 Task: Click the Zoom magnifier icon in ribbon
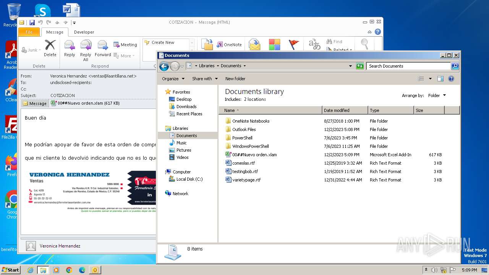(x=365, y=44)
